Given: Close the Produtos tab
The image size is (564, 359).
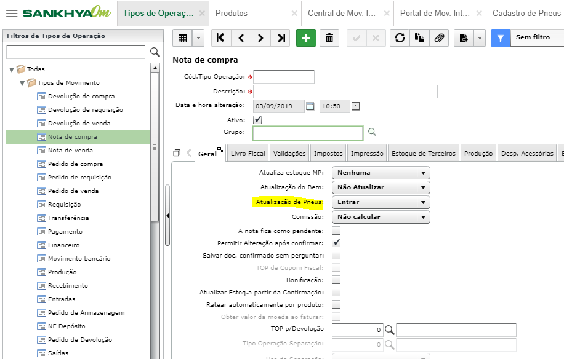Looking at the screenshot, I should point(294,14).
